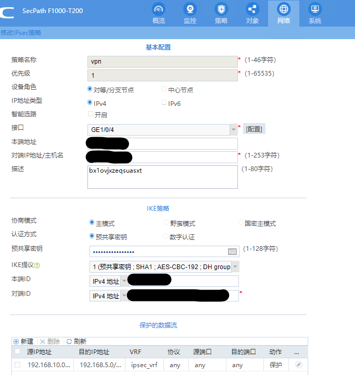Screen dimensions: 355x375
Task: Open the 接口 GE1/0/4 dropdown
Action: click(x=234, y=130)
